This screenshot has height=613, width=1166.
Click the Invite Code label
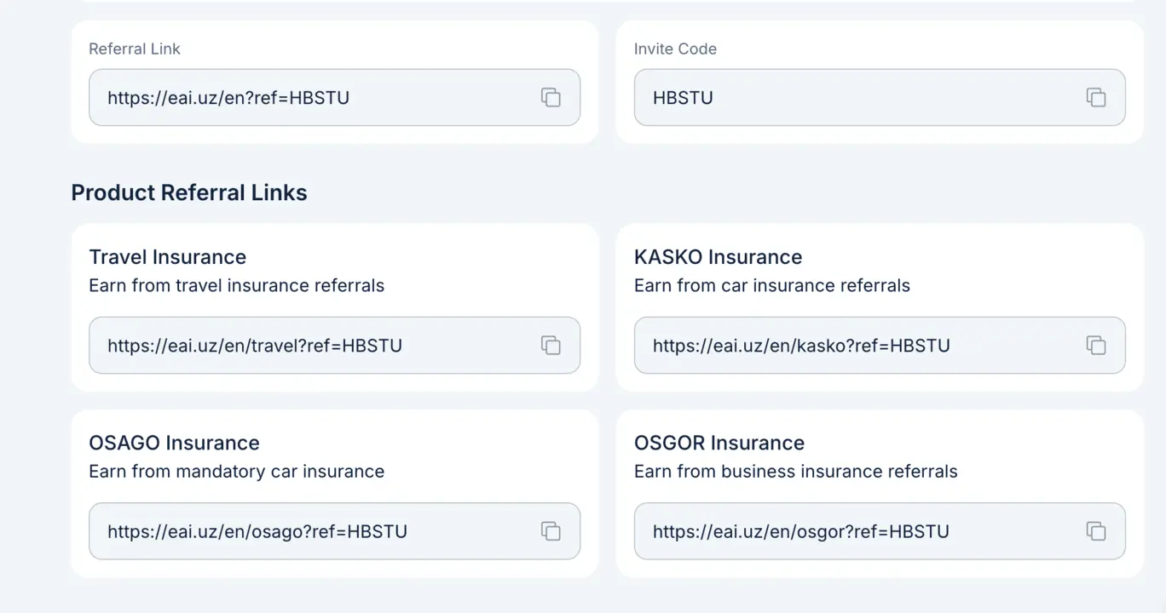(675, 49)
